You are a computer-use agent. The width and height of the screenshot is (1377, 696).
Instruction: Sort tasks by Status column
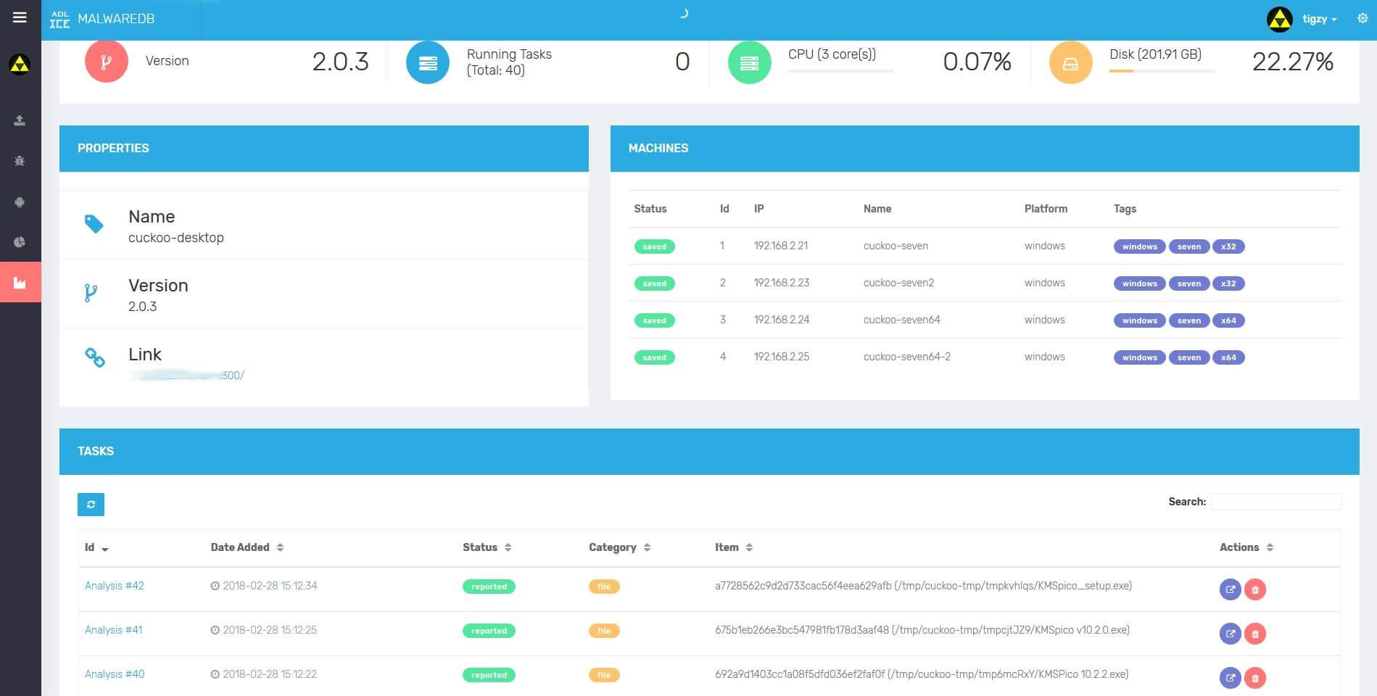click(x=487, y=547)
